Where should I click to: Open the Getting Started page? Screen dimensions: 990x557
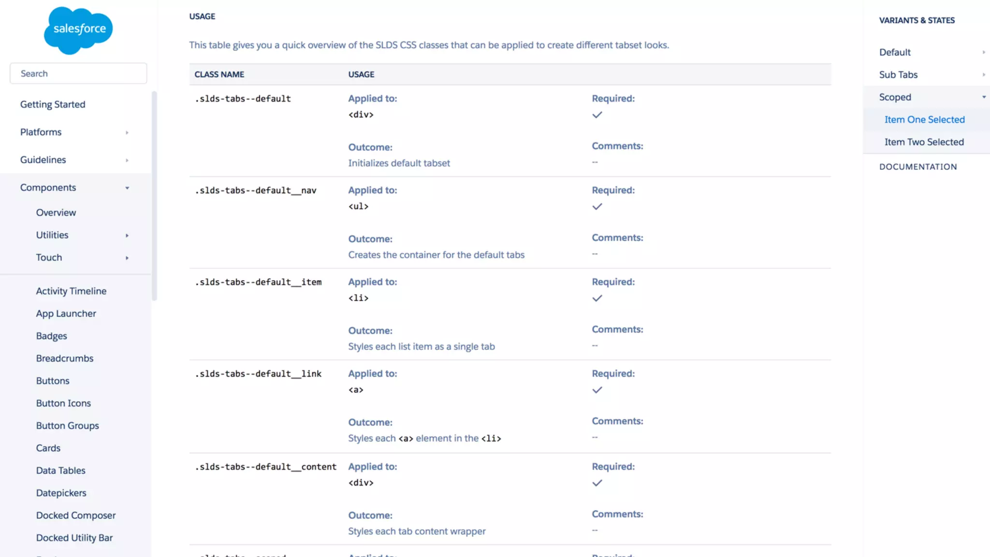(x=53, y=104)
